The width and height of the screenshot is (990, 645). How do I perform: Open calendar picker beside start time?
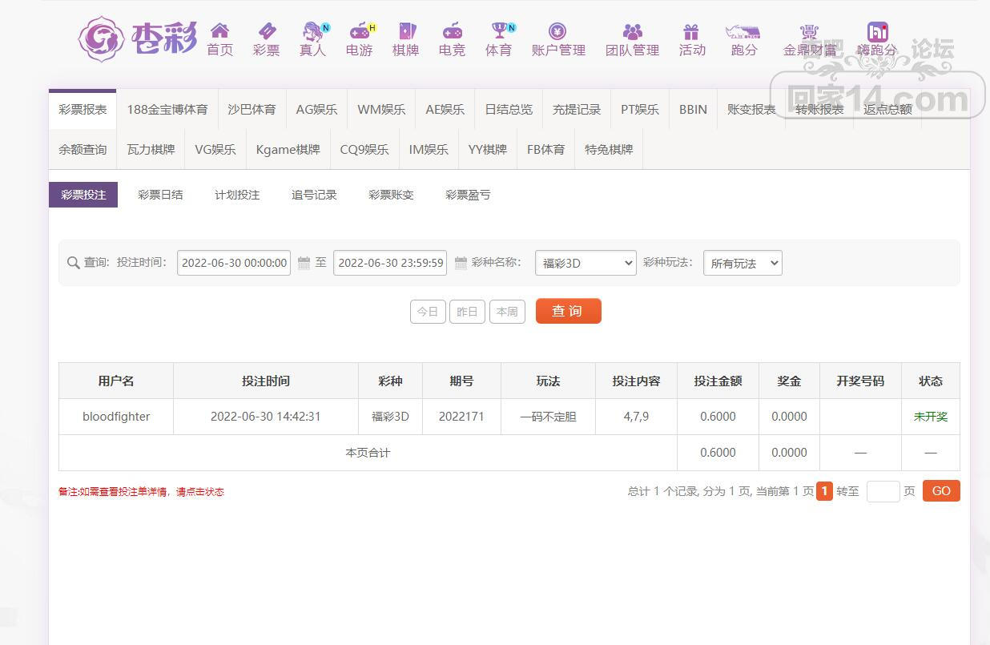coord(304,263)
